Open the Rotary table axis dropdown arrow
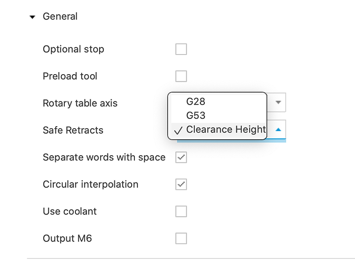 tap(279, 103)
